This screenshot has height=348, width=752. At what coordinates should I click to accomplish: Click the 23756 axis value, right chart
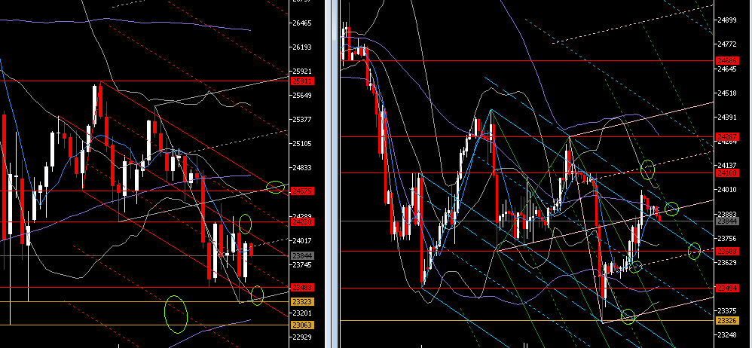point(727,238)
